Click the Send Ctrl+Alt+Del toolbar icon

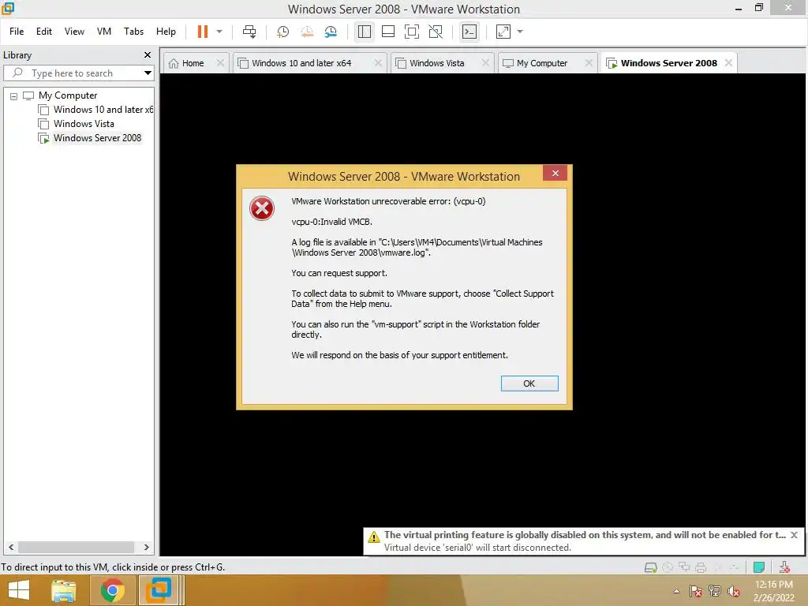point(249,32)
